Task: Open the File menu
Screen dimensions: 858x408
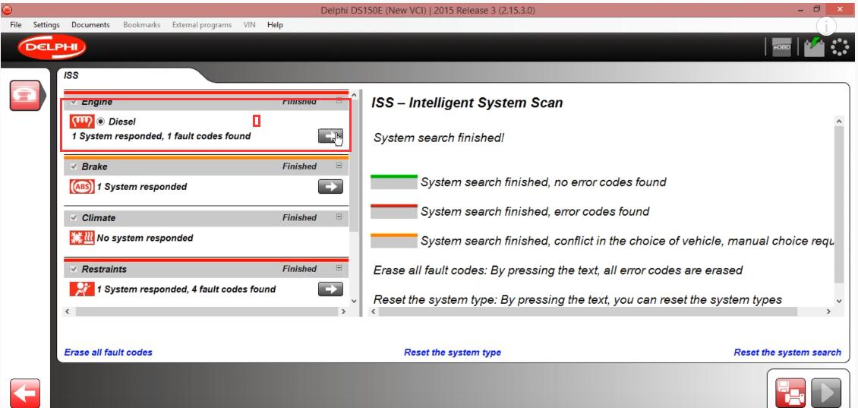Action: pos(16,24)
